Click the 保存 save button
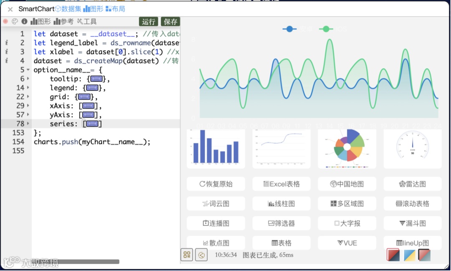Screen dimensions: 451x271 [x=170, y=22]
